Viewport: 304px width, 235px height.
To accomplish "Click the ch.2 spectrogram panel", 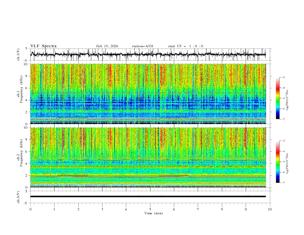I will click(148, 157).
